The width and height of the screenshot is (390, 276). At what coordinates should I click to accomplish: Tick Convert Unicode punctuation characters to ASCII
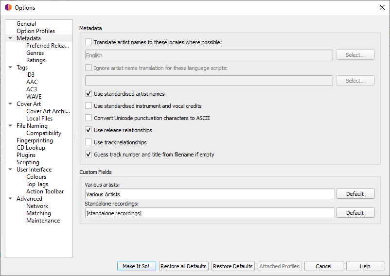(x=89, y=118)
